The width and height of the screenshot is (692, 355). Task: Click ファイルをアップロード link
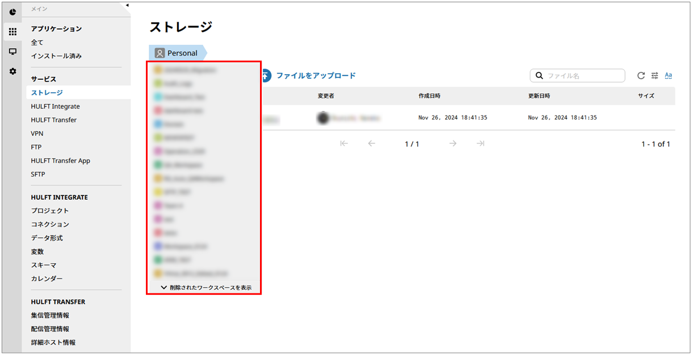(316, 76)
